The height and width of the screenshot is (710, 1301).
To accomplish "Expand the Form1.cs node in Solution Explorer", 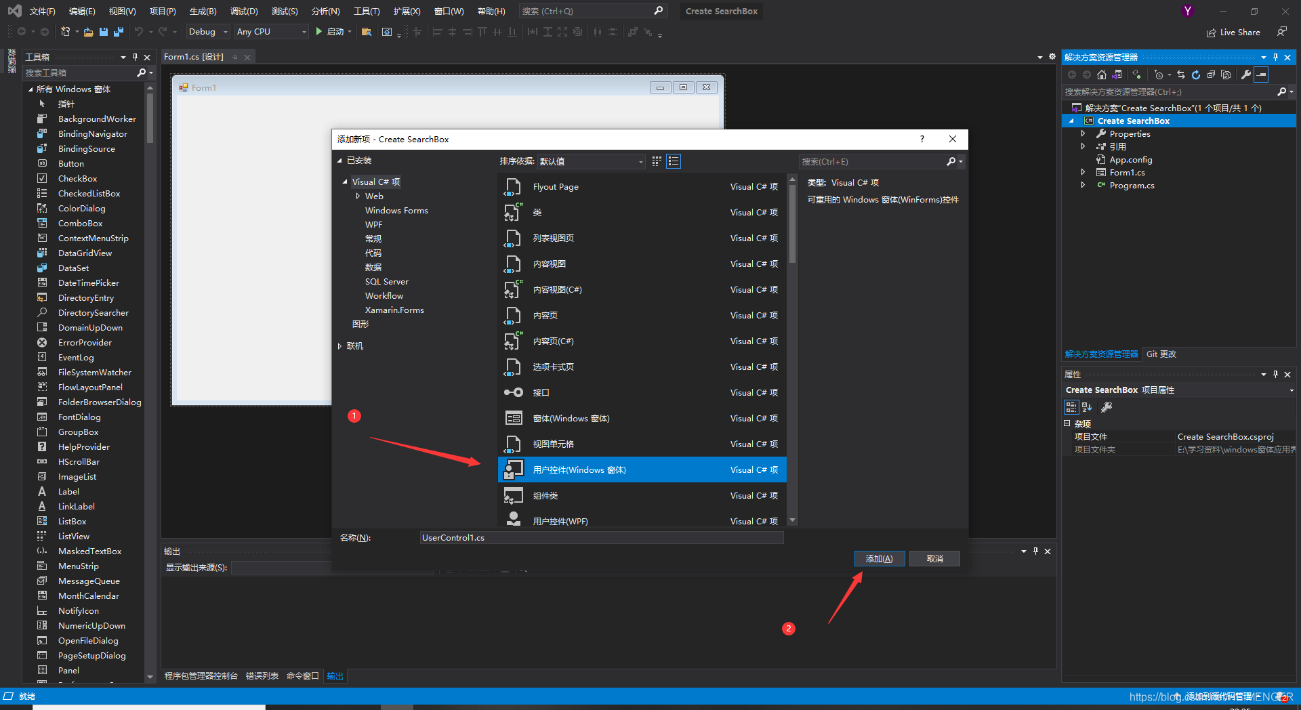I will 1083,173.
